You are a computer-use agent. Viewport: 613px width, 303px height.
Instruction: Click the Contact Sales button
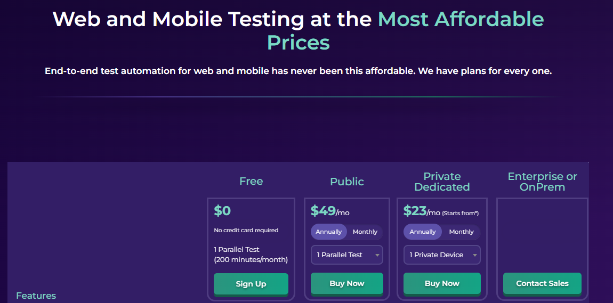(x=542, y=283)
